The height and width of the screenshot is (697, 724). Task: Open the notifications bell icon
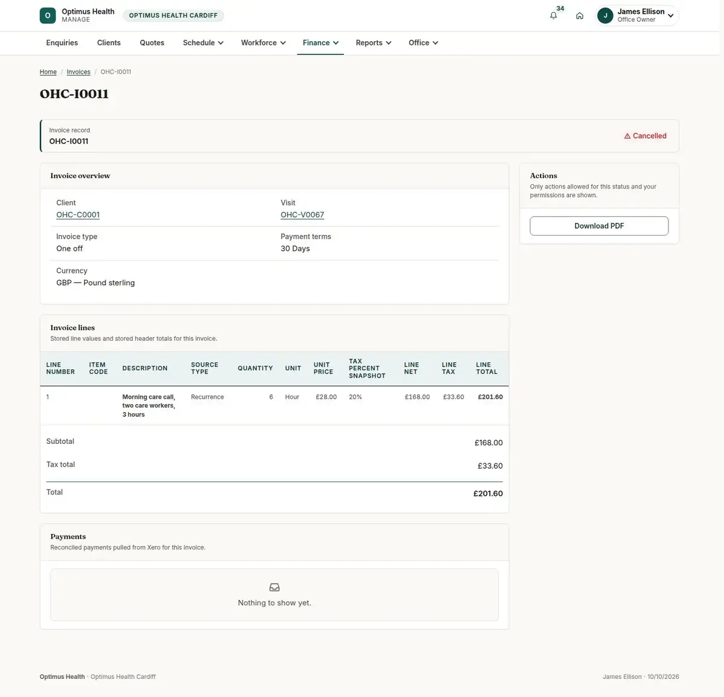pyautogui.click(x=553, y=16)
